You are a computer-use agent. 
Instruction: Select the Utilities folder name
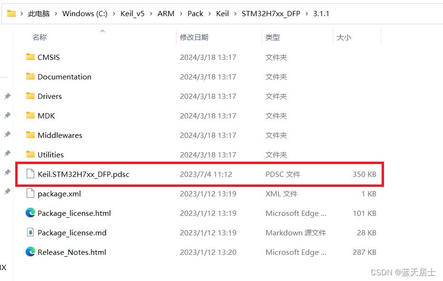[50, 155]
